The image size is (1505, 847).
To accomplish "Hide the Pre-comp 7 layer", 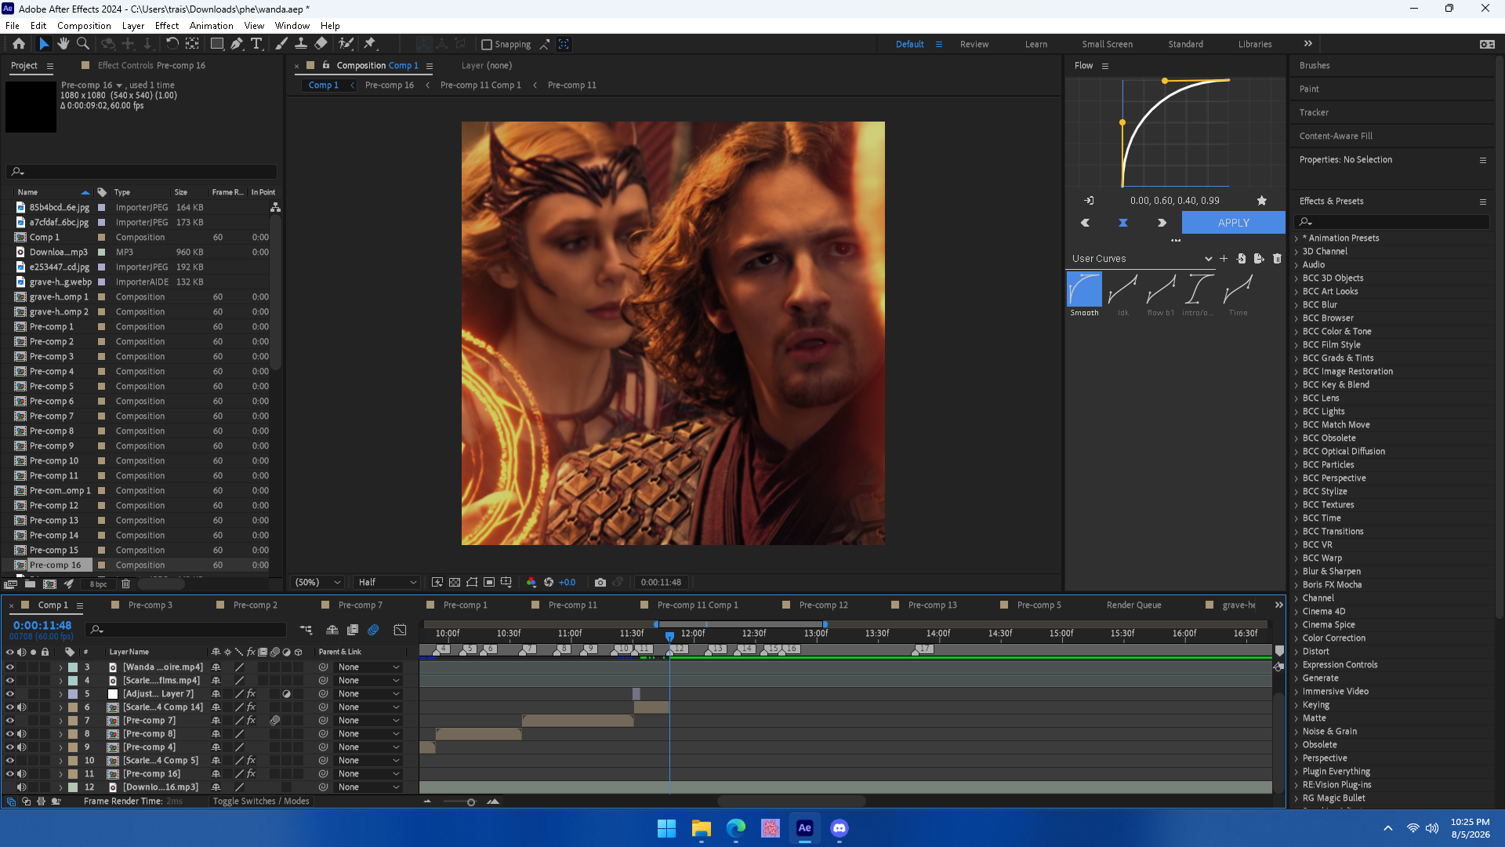I will pos(9,721).
